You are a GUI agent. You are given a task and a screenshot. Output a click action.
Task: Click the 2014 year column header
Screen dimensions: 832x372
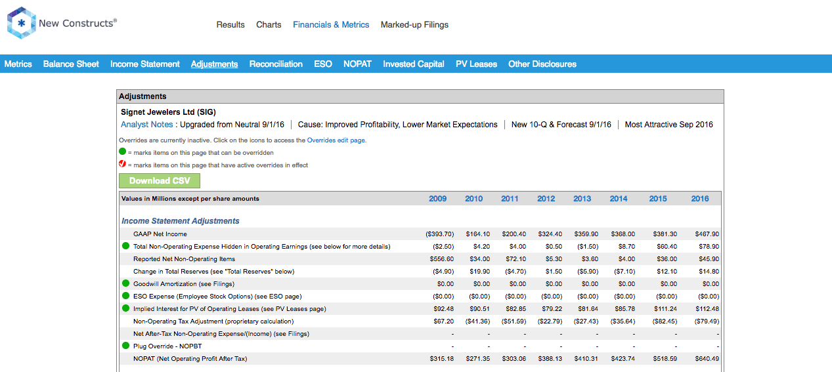coord(619,199)
